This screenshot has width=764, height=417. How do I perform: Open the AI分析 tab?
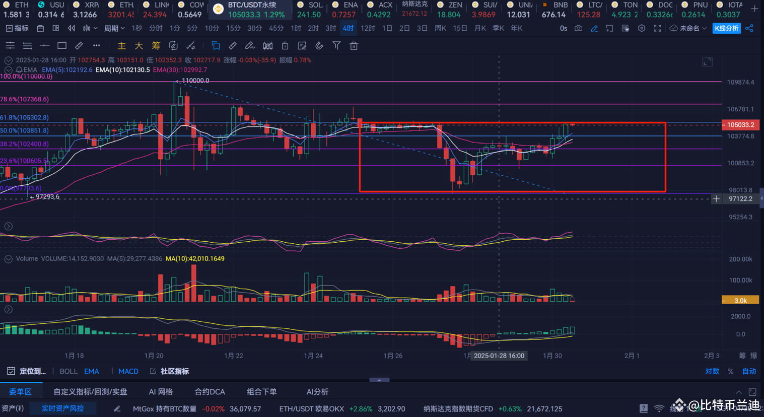coord(317,392)
